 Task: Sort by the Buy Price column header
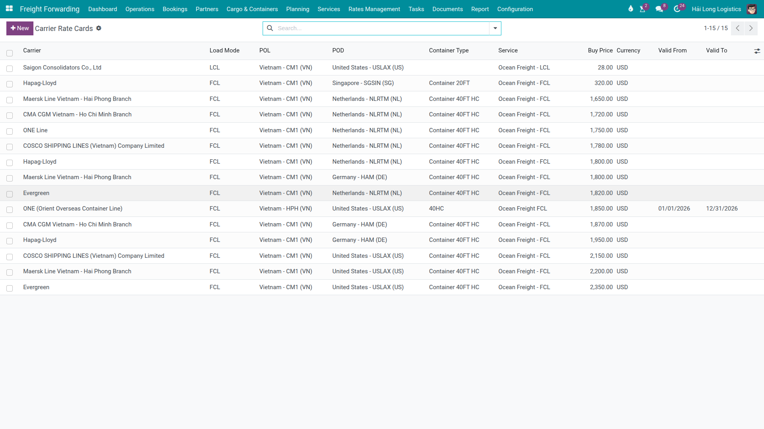600,50
